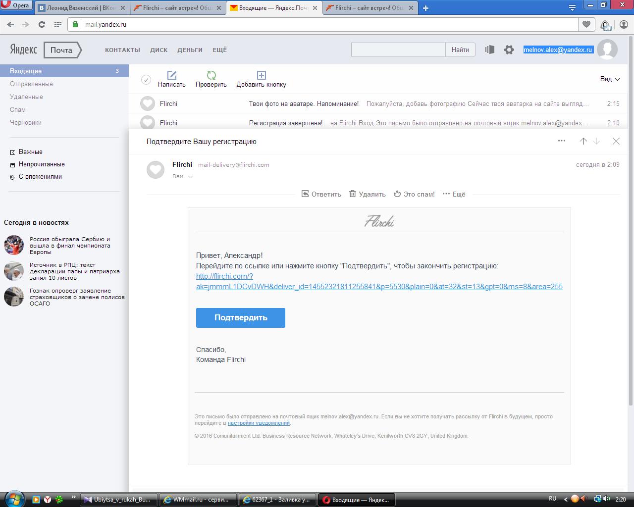
Task: Click the melnov.alex@yandex.ru account name
Action: (558, 50)
